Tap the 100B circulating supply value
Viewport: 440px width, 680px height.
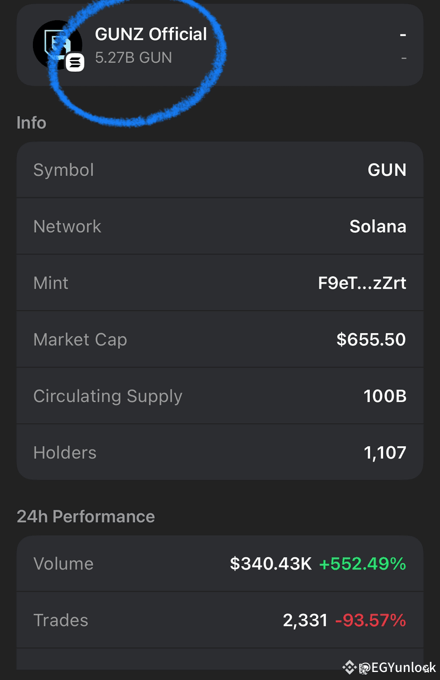385,396
